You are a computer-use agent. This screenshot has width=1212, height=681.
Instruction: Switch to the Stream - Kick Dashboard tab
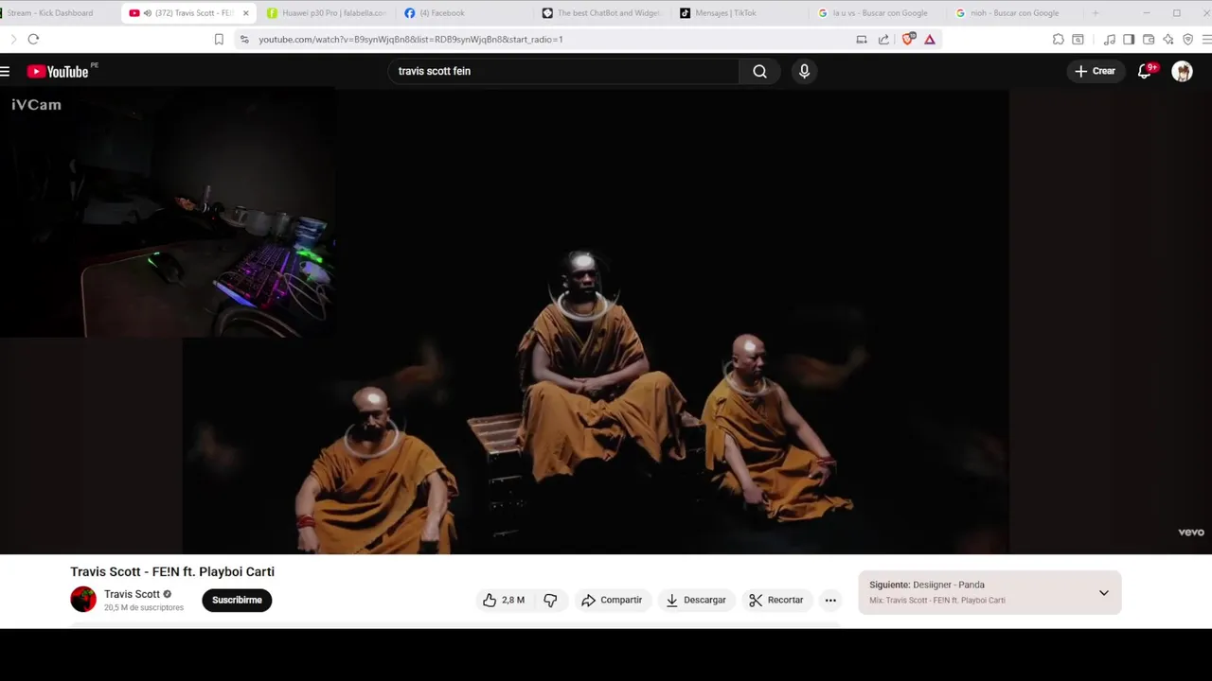(57, 13)
